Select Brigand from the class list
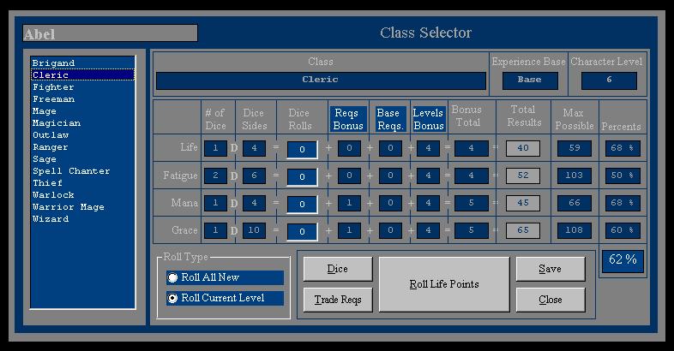The width and height of the screenshot is (674, 351). (53, 63)
